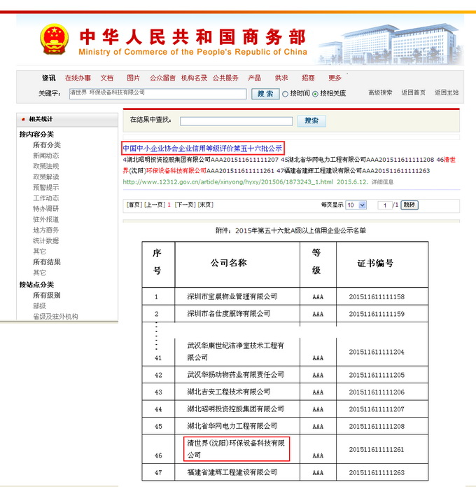476x487 pixels.
Task: Focus the page number input box
Action: coord(385,205)
